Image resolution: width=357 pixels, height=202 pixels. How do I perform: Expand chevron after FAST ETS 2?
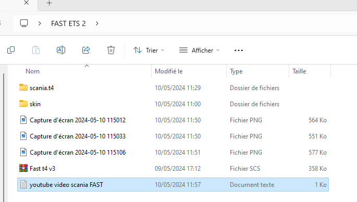click(97, 23)
